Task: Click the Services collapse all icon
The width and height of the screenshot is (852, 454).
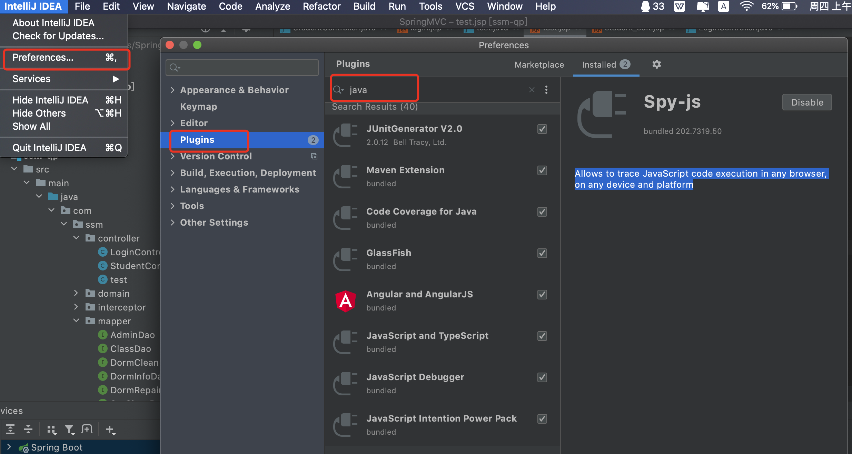Action: click(28, 429)
